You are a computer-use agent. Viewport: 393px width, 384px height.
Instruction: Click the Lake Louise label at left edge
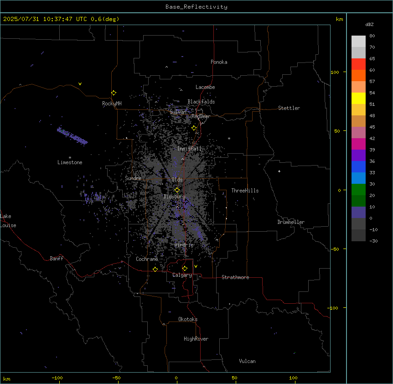(8, 221)
